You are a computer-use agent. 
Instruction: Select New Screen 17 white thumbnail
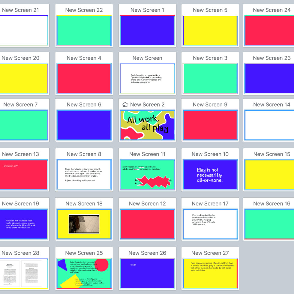[x=210, y=224]
